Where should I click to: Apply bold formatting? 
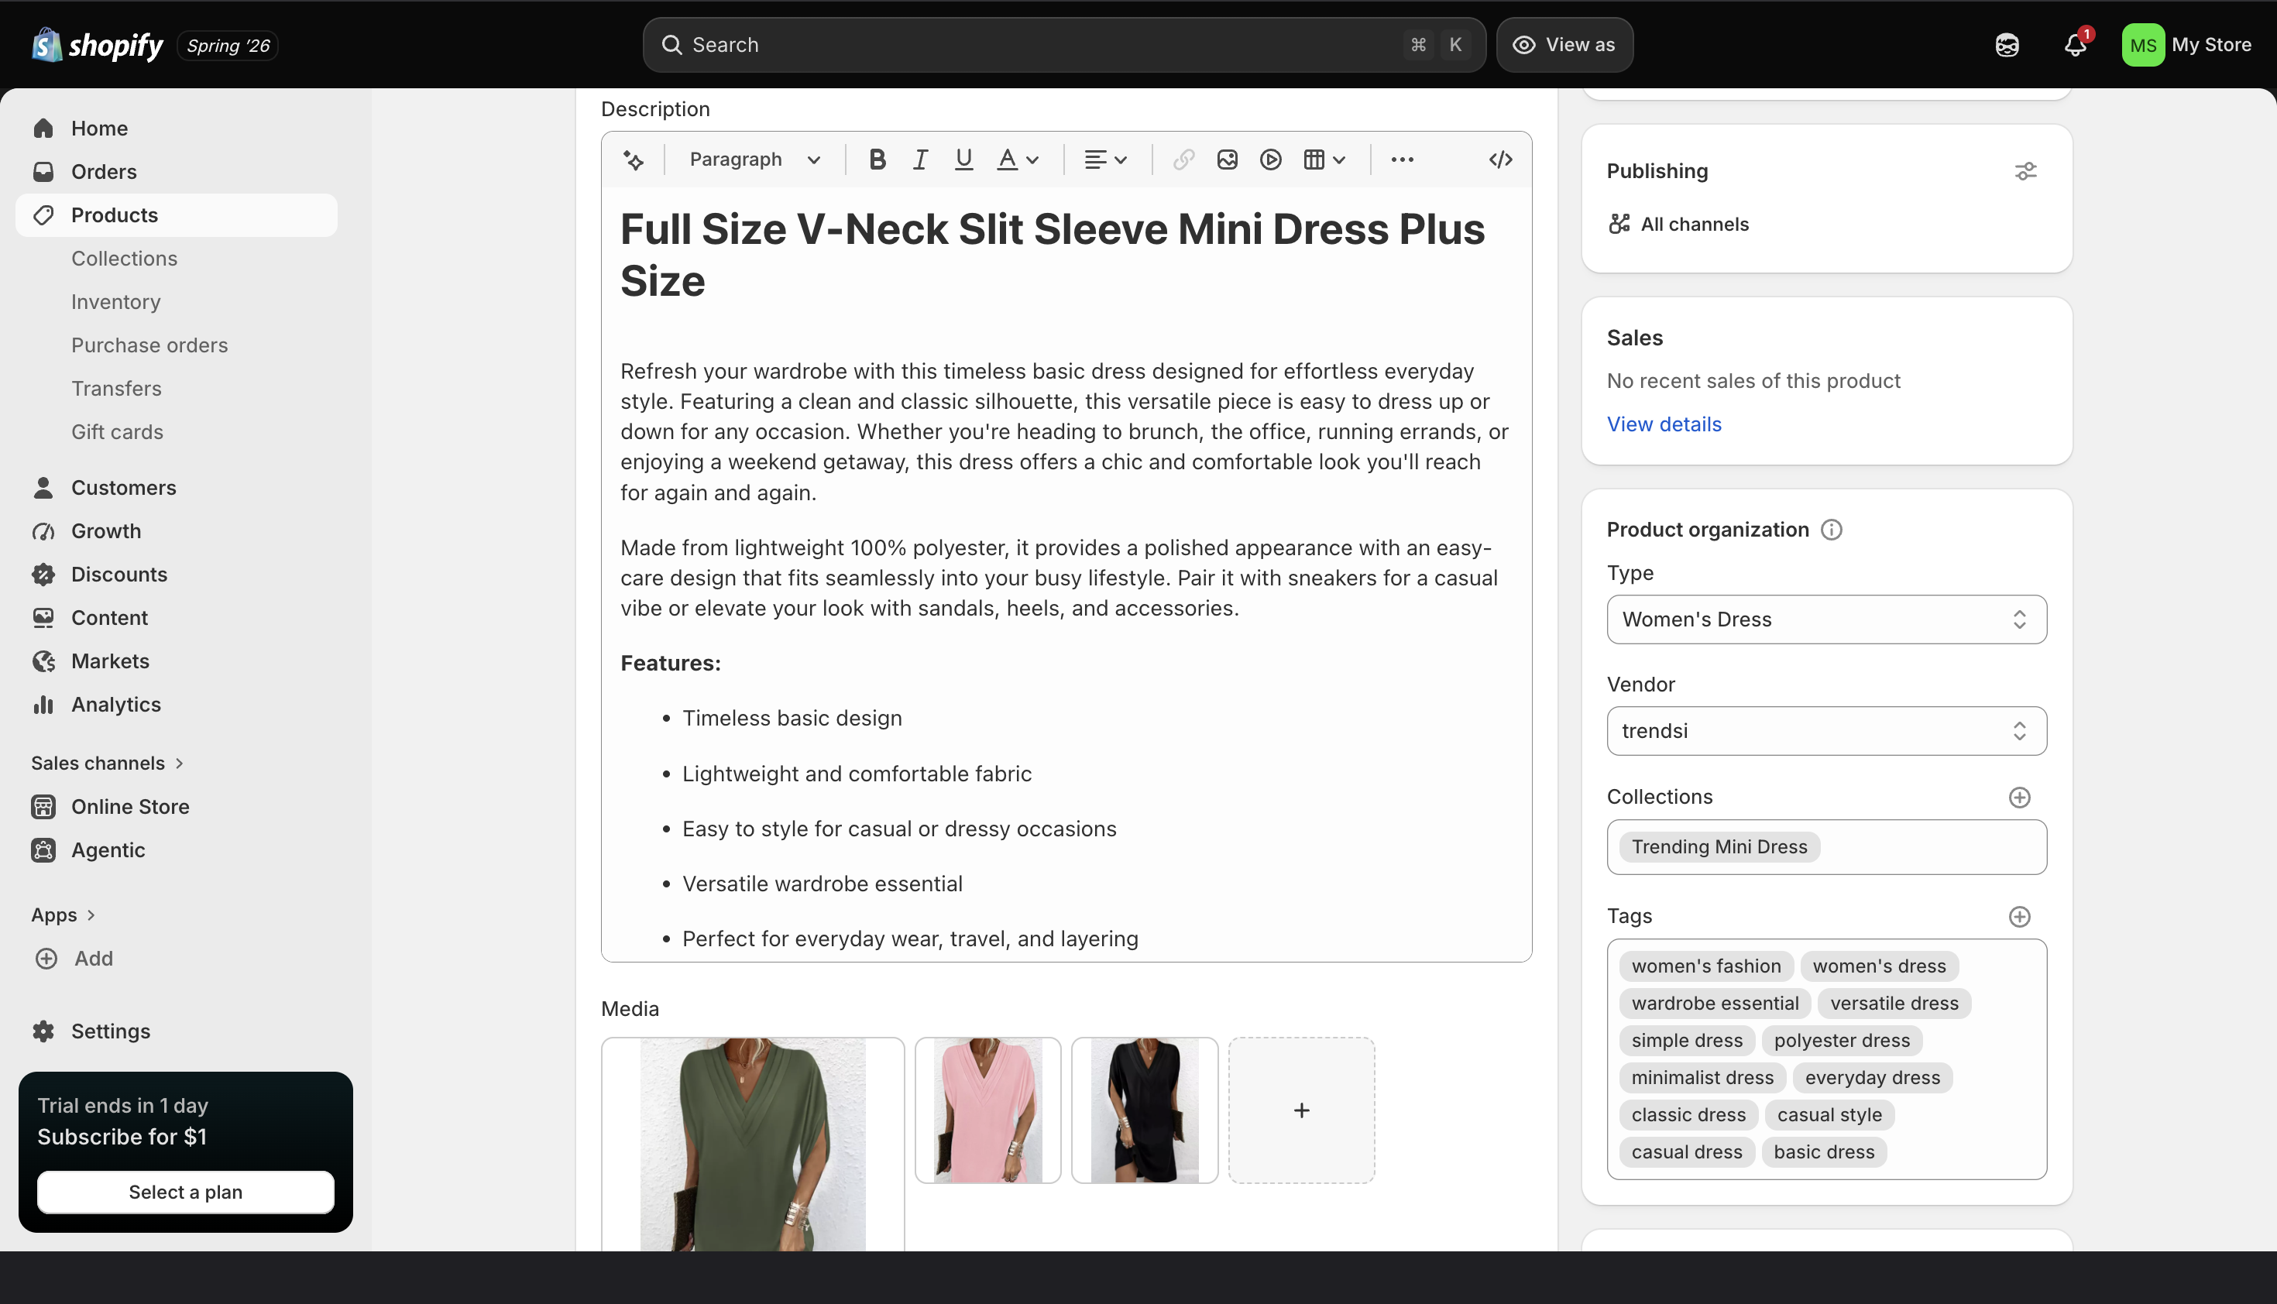tap(877, 160)
